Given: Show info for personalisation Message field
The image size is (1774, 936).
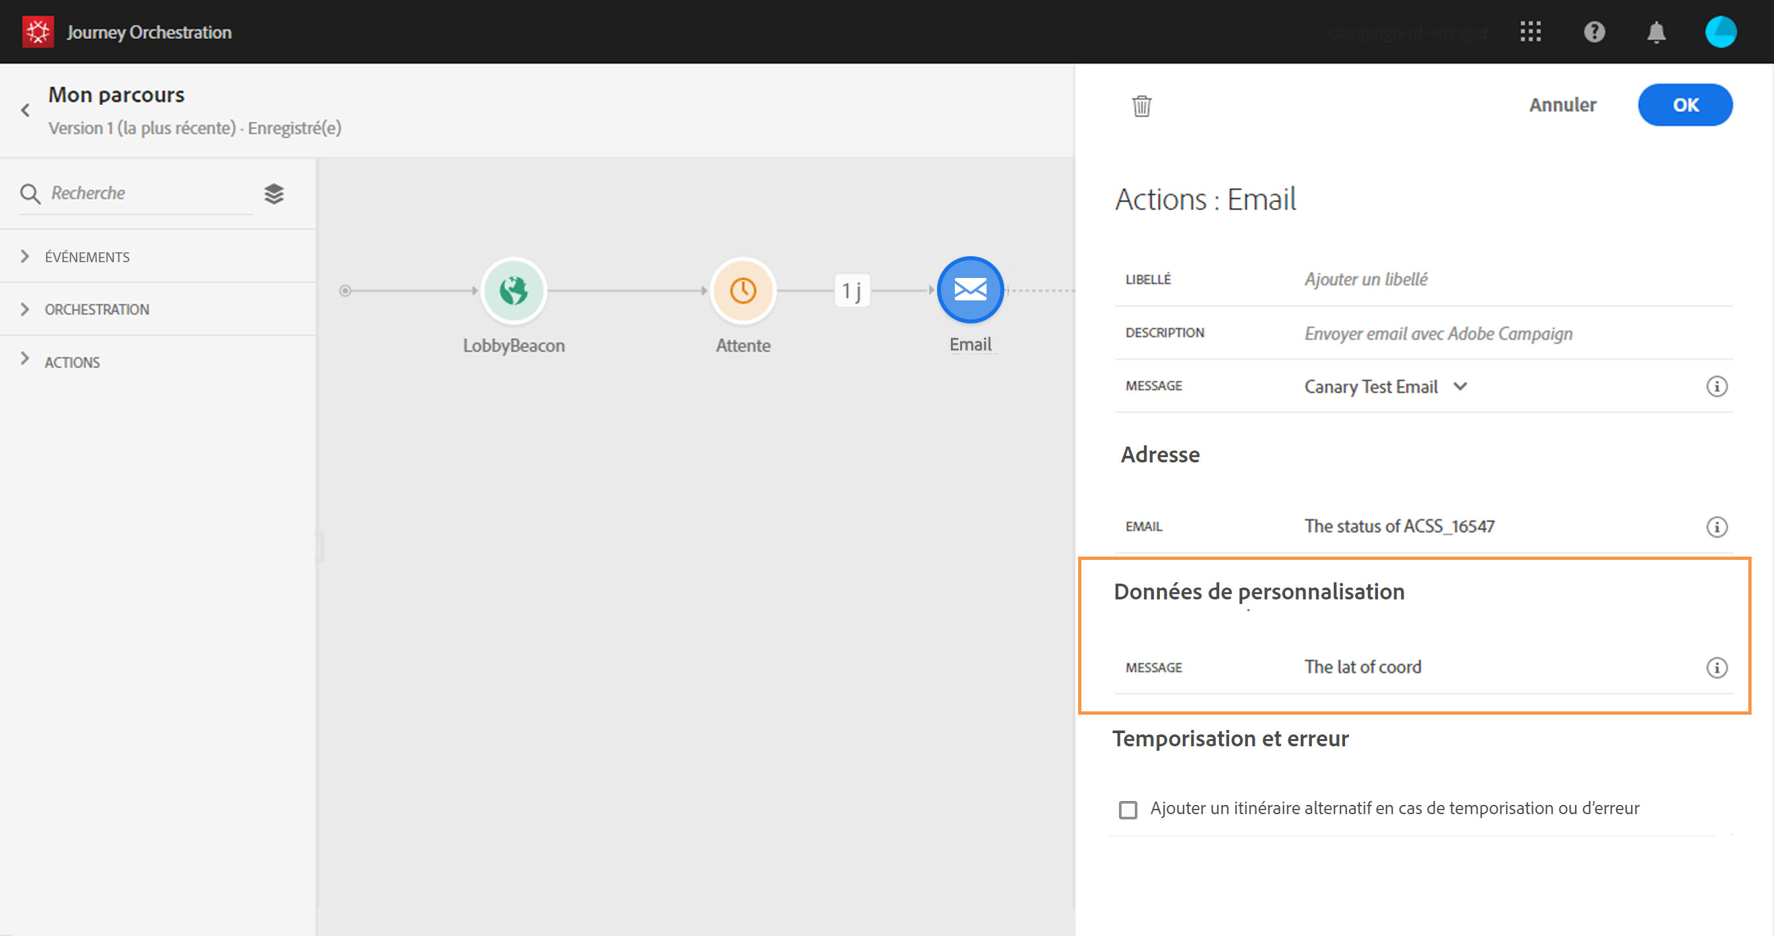Looking at the screenshot, I should pos(1716,668).
